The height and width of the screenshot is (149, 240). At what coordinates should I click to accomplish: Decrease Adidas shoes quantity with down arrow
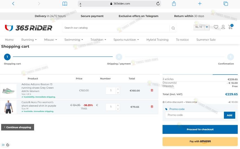[118, 93]
